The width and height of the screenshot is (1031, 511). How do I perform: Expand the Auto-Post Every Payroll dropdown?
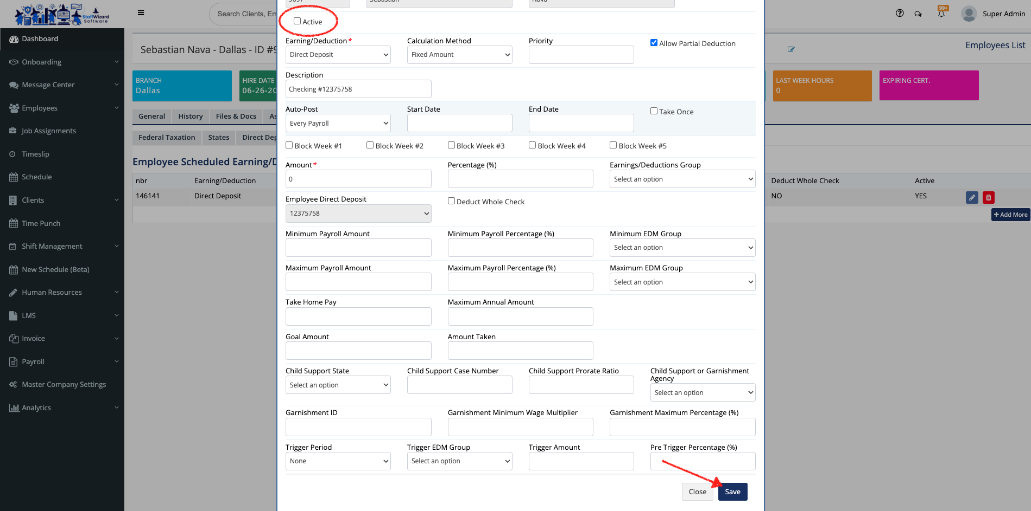338,124
